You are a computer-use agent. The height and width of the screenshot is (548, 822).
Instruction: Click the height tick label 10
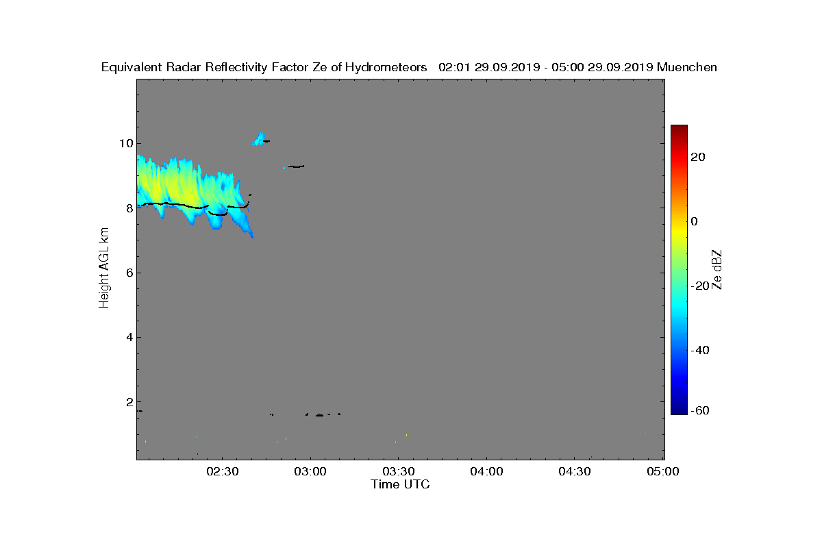(125, 143)
